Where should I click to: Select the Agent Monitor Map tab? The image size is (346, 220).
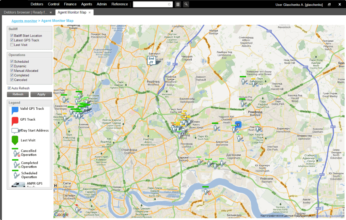click(72, 12)
